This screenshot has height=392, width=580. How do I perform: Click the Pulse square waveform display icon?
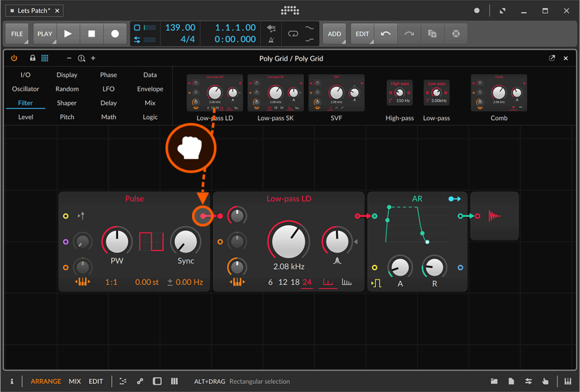point(151,242)
